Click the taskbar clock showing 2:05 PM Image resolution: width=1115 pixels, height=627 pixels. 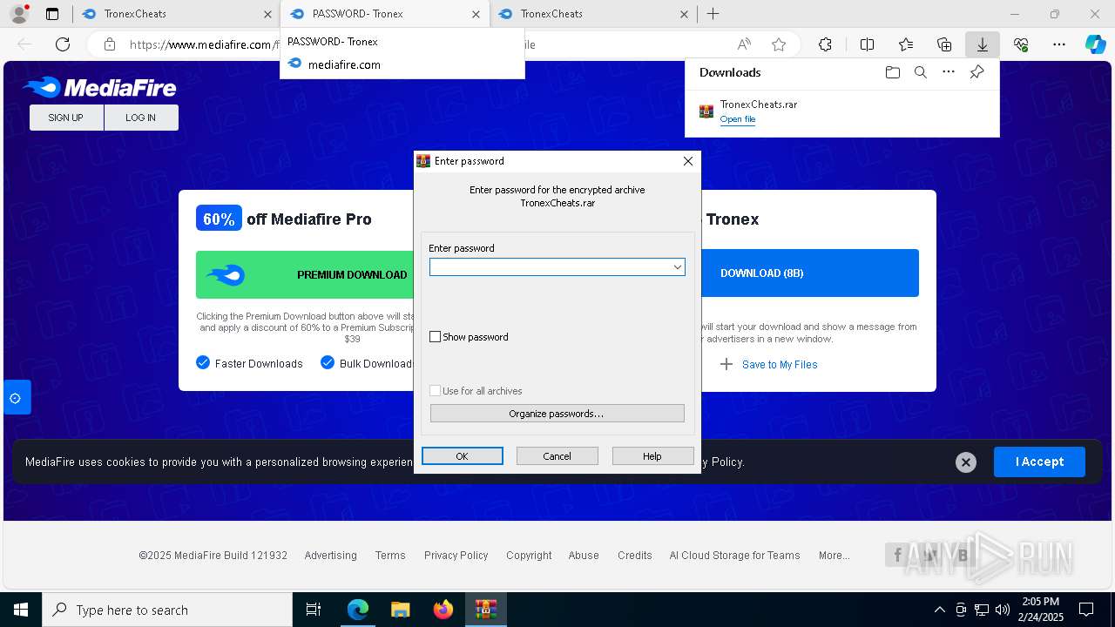click(1040, 610)
